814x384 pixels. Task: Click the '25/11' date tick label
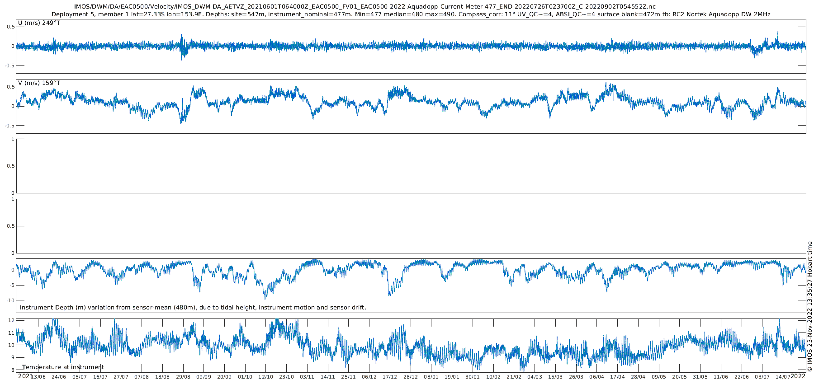(x=349, y=377)
